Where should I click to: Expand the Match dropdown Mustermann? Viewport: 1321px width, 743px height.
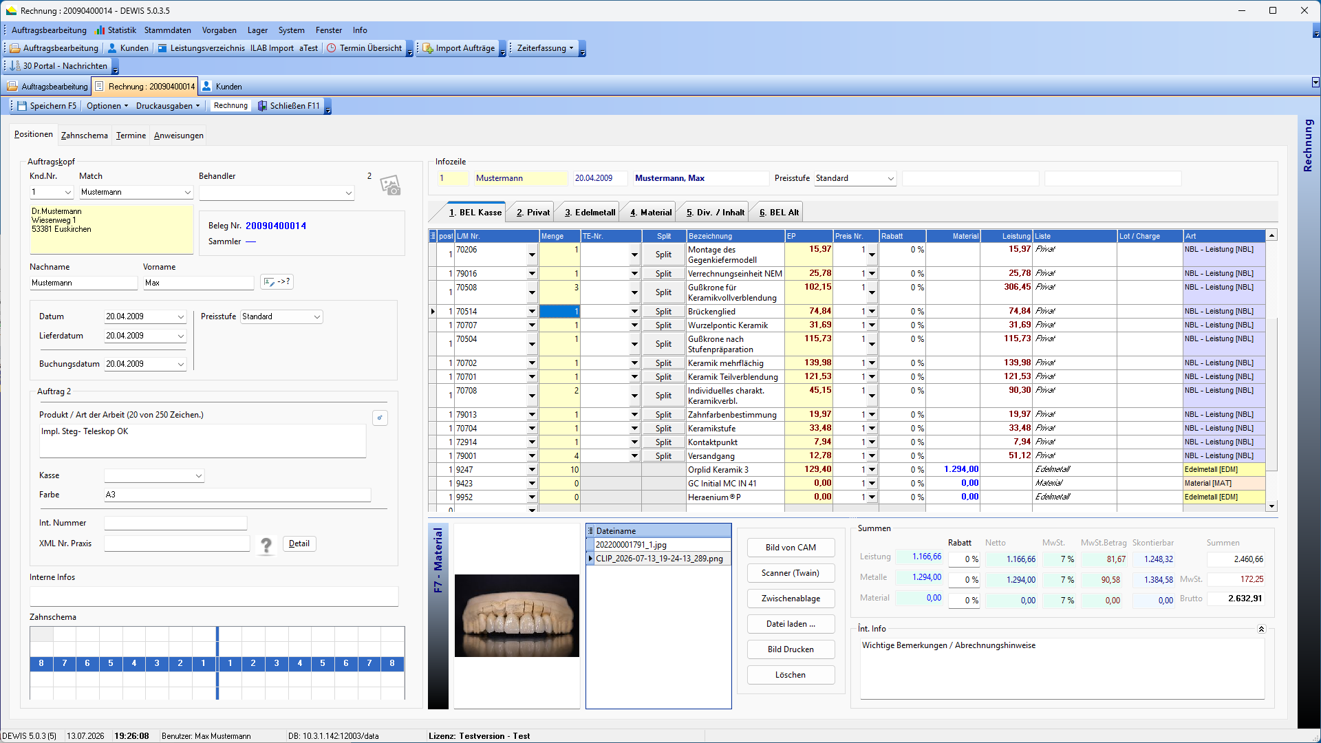(x=187, y=193)
